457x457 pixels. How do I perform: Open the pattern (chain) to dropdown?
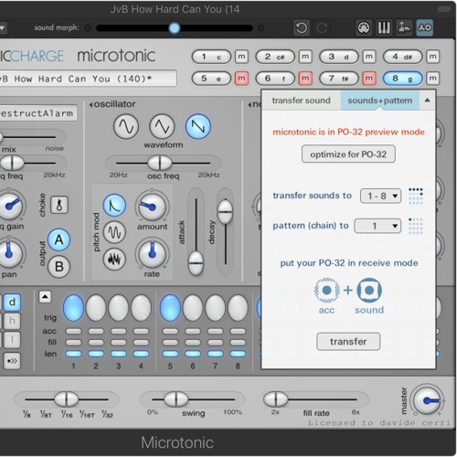[377, 226]
